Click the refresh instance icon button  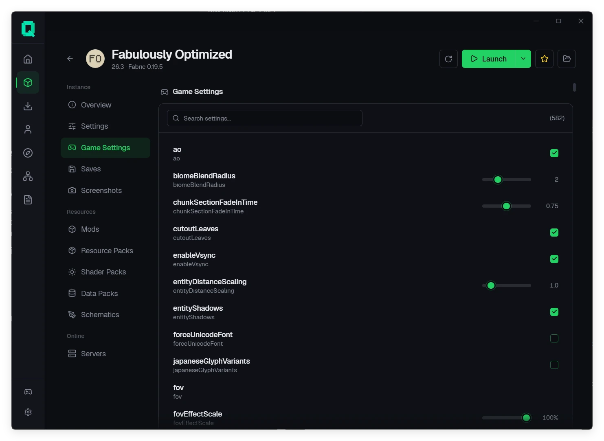pos(448,59)
